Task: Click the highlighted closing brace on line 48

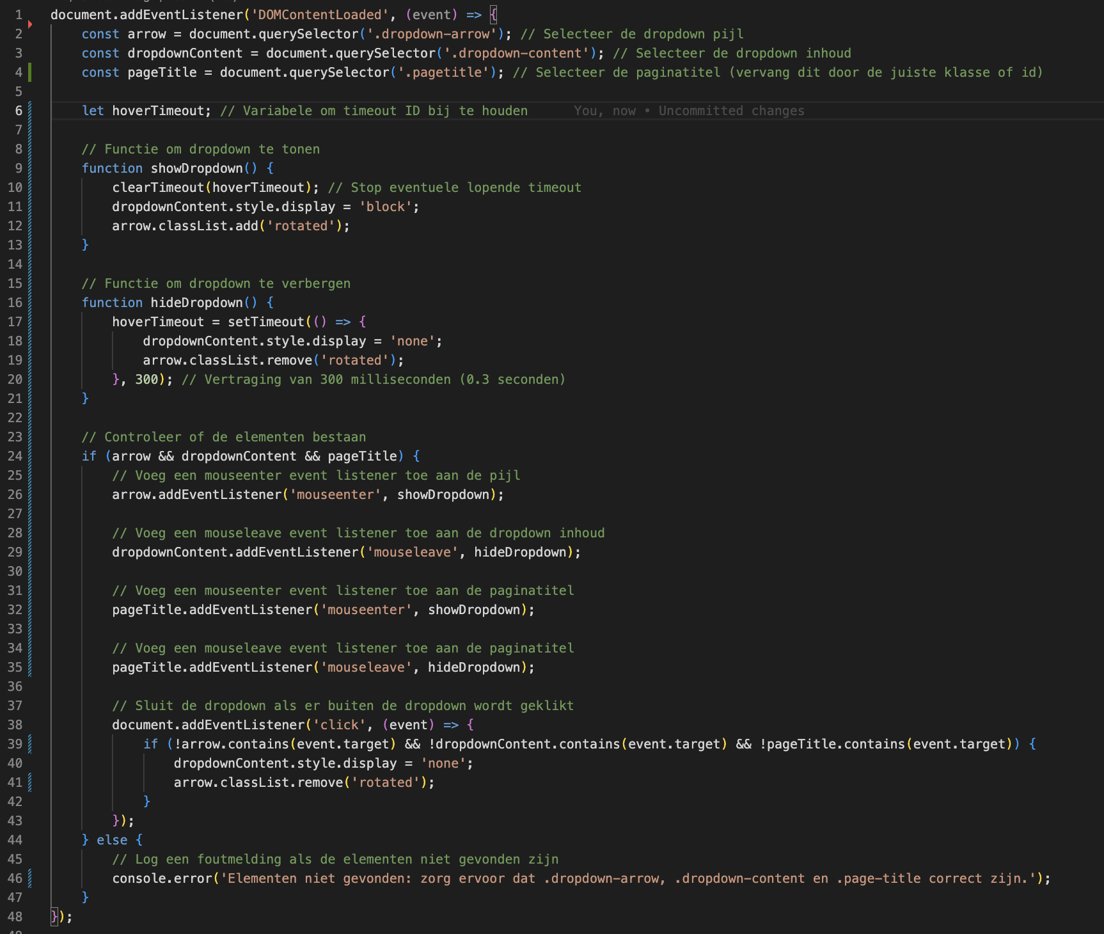Action: [54, 917]
